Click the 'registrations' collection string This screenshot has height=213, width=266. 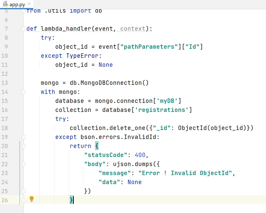coord(162,110)
